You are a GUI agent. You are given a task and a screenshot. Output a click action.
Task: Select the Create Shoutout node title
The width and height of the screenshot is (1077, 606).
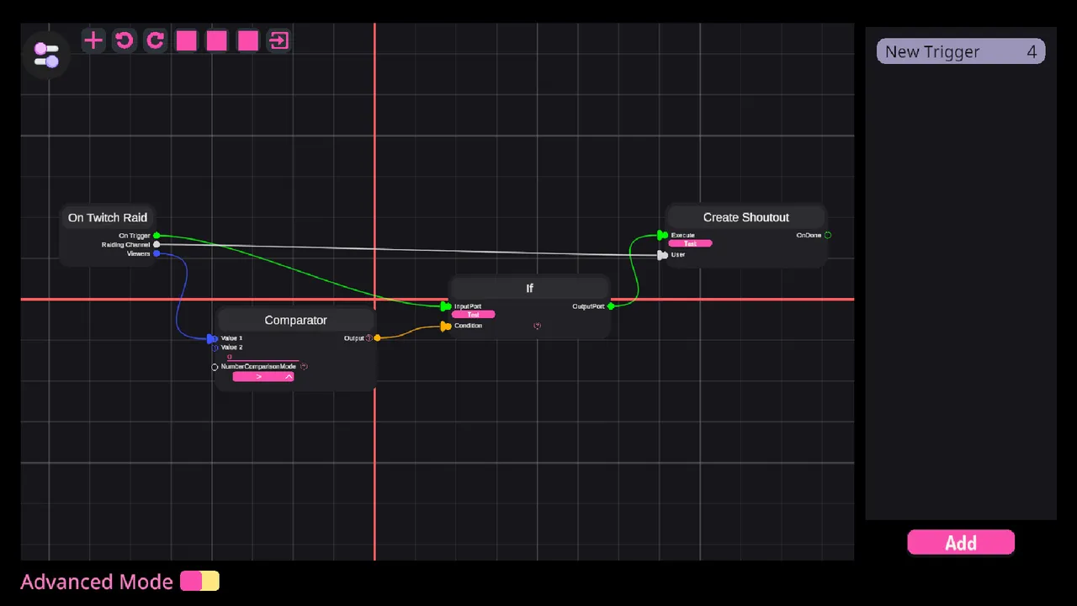pos(746,217)
